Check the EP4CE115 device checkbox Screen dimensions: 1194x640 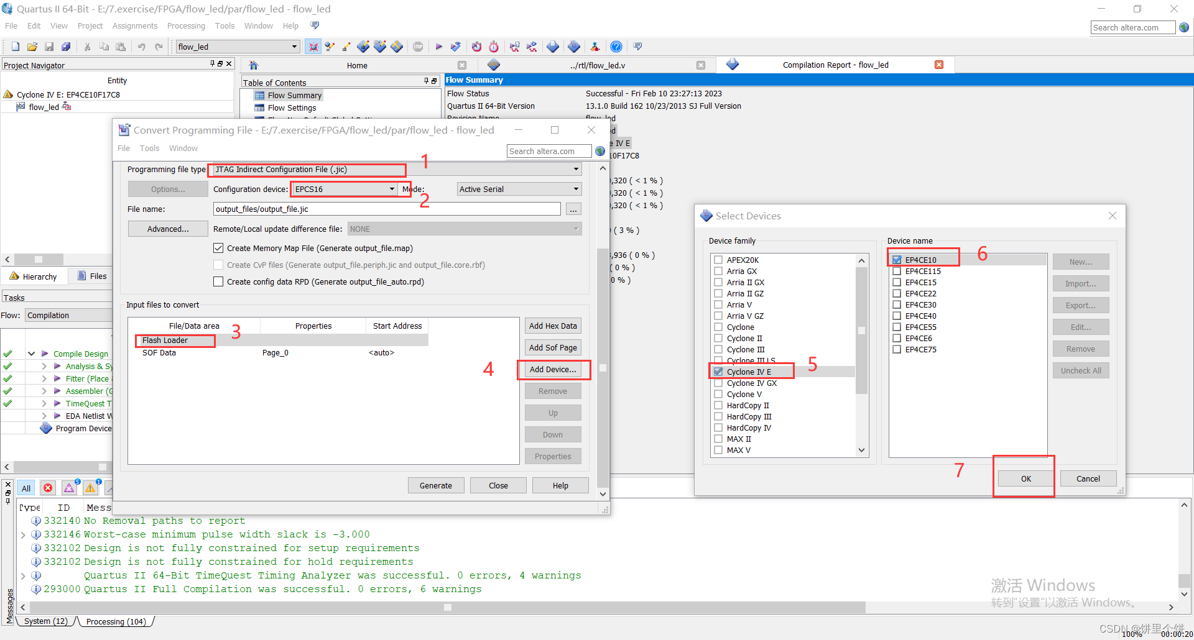tap(897, 271)
